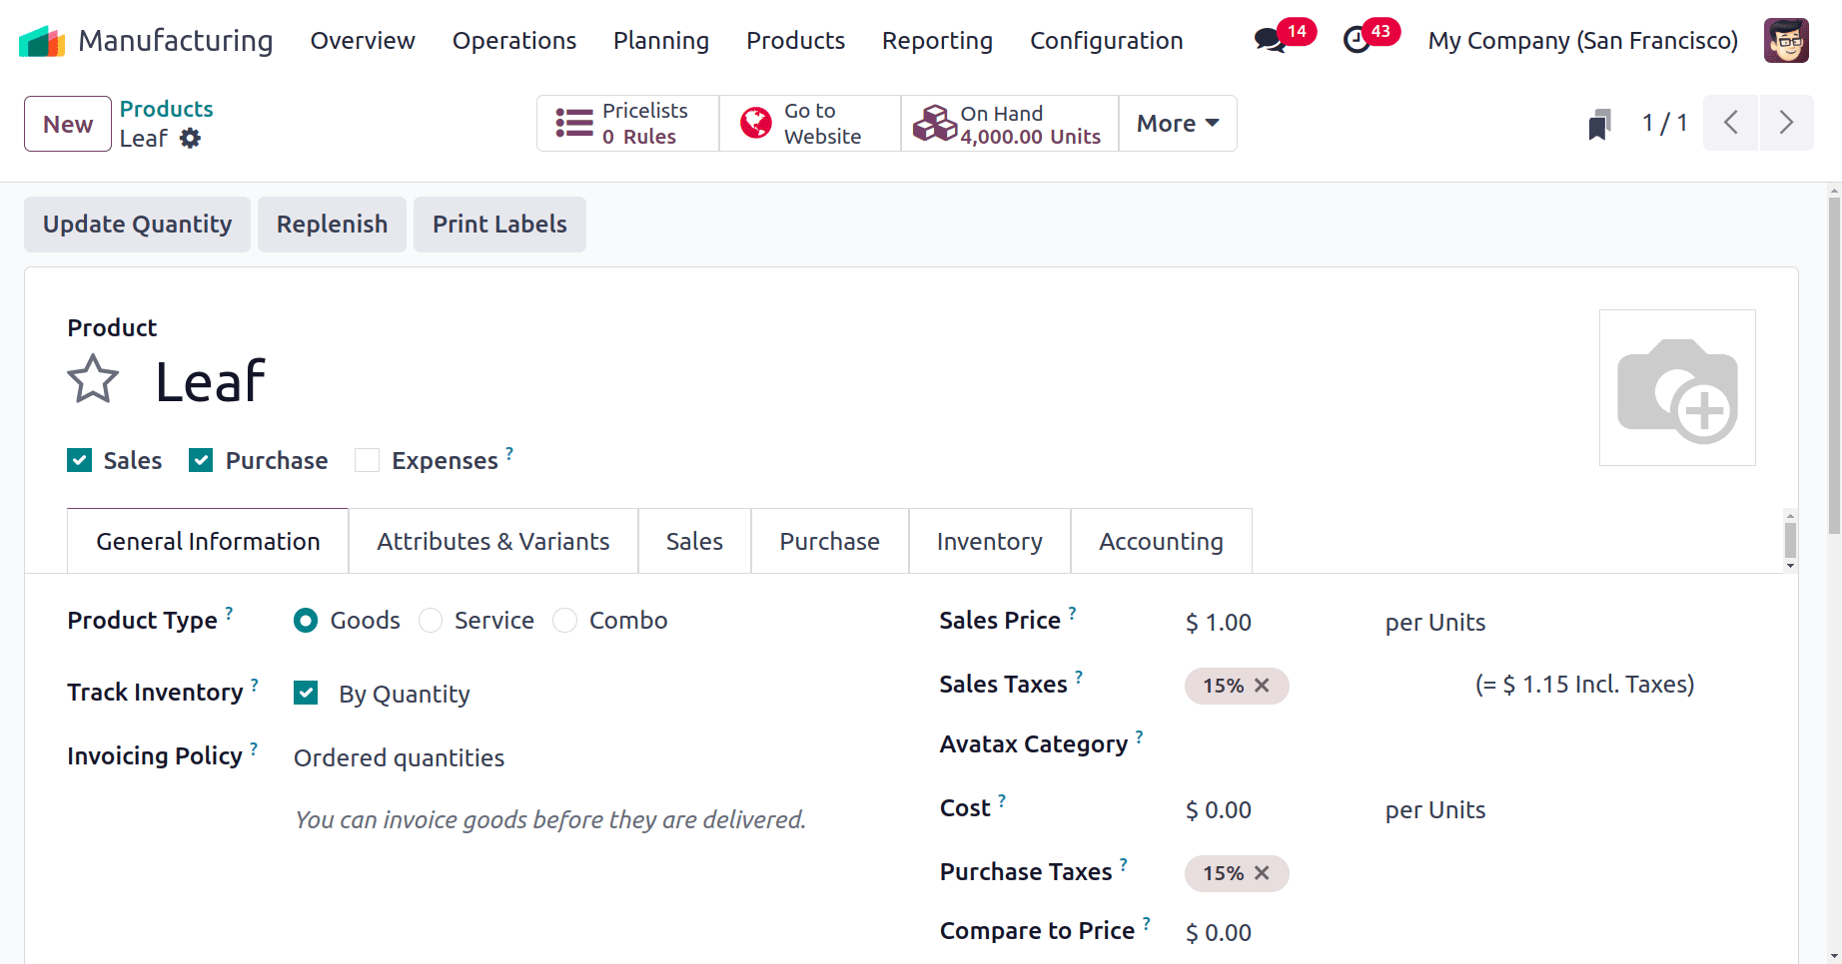View On Hand 4,000.00 Units
The image size is (1842, 964).
click(1010, 124)
